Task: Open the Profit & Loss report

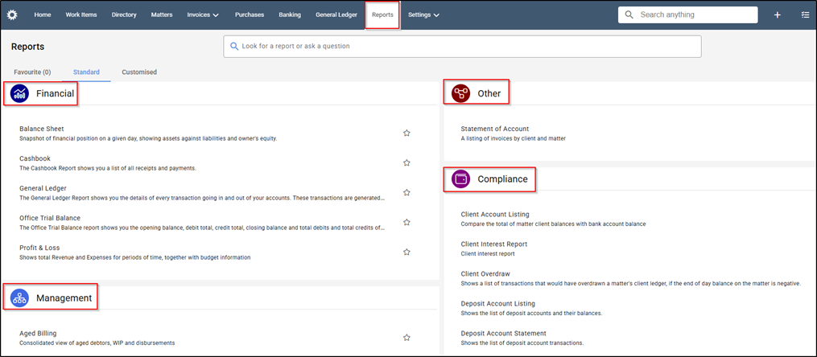Action: coord(39,247)
